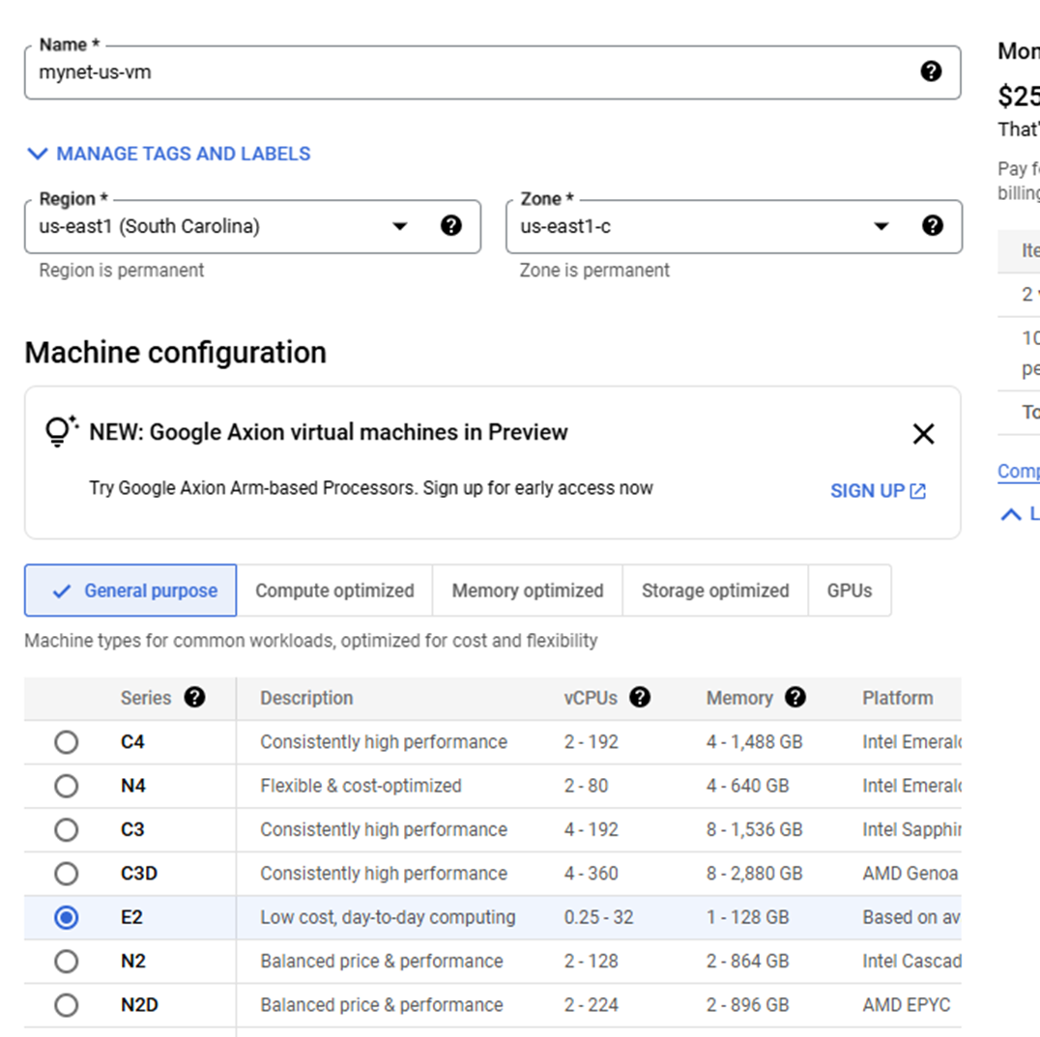Click the Name input field

[x=492, y=72]
